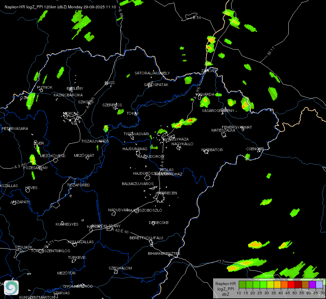Click the BERETTYÓÚJFALU label
This screenshot has height=299, width=326.
pos(147,238)
